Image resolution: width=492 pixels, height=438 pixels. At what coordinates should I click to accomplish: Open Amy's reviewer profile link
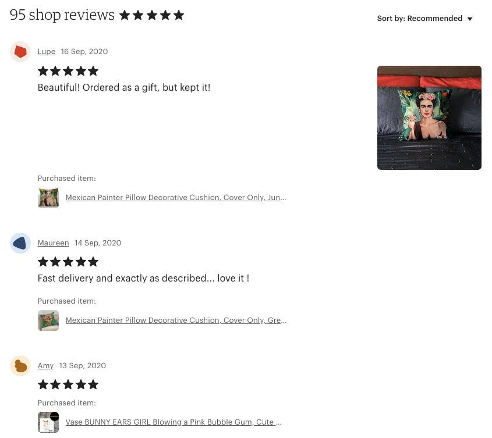click(x=45, y=365)
